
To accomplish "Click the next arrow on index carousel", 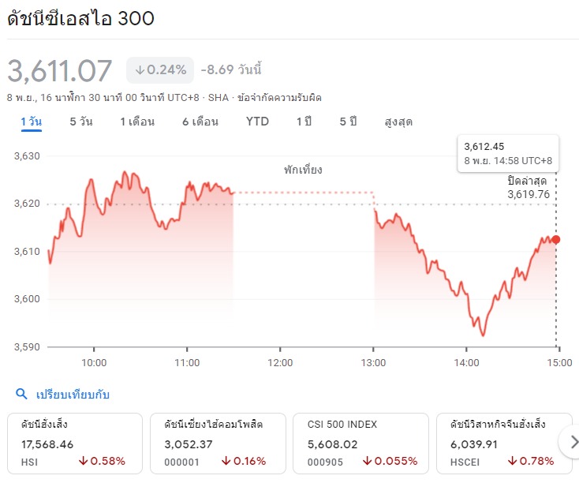I will (x=569, y=442).
